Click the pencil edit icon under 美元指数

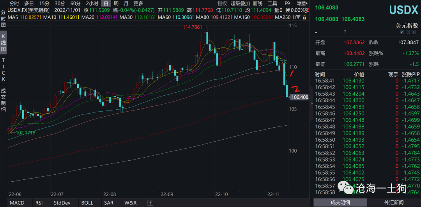click(x=402, y=32)
